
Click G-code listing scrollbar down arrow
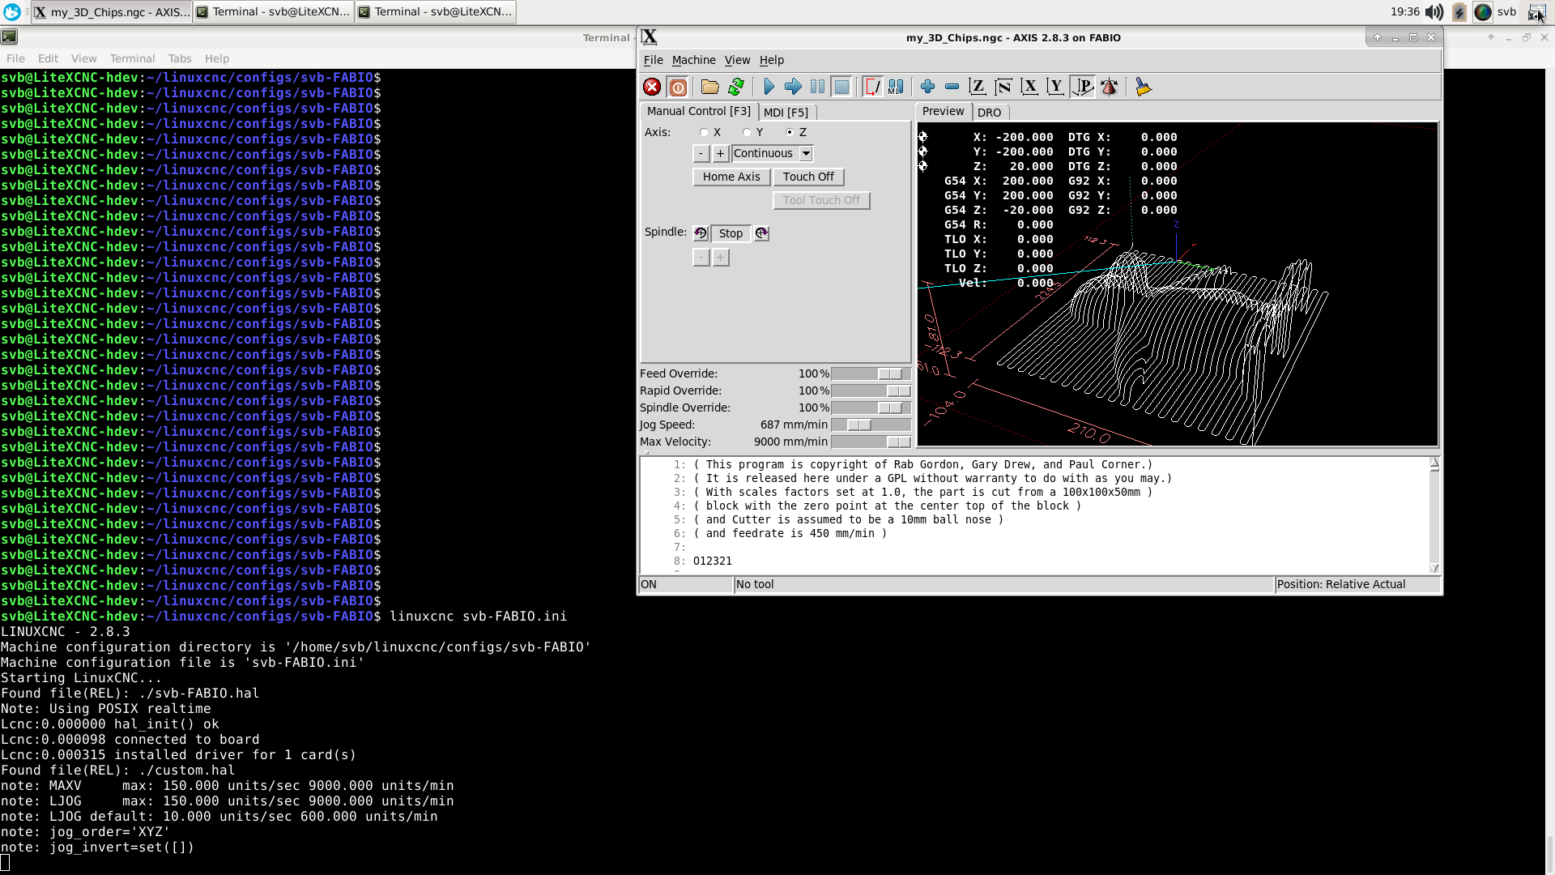coord(1434,568)
